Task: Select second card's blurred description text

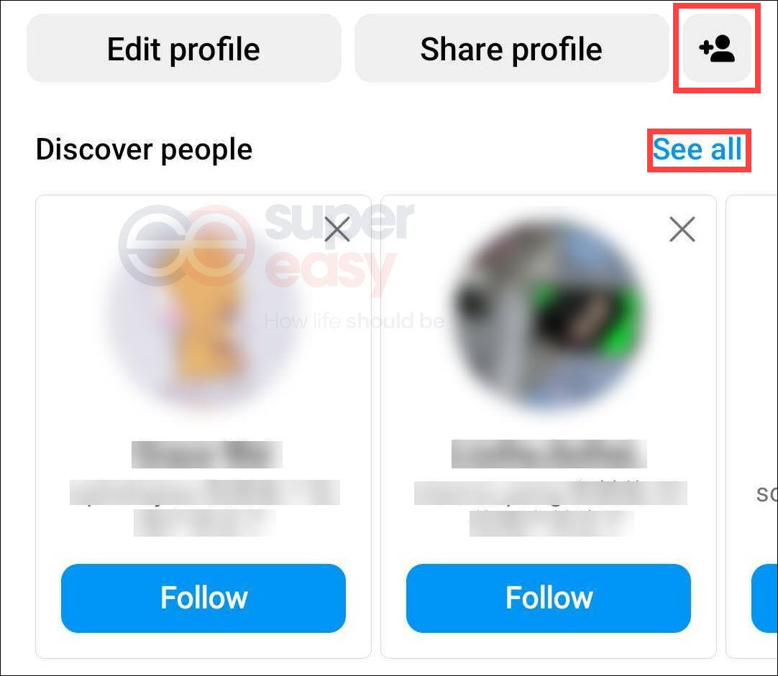Action: point(551,508)
